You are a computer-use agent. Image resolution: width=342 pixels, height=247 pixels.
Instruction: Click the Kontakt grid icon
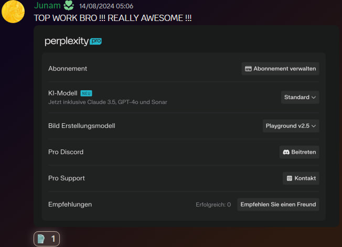[289, 178]
